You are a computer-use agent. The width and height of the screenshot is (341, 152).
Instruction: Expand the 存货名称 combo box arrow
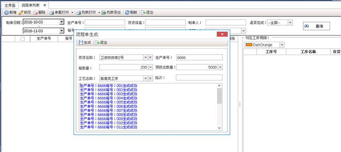click(x=146, y=57)
